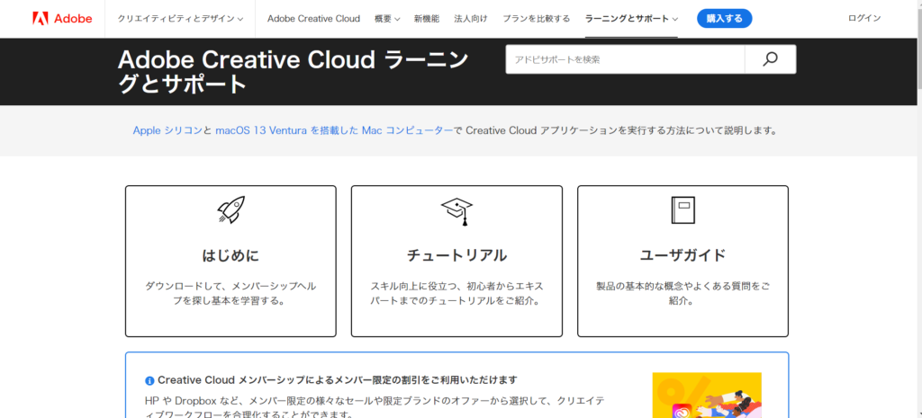Click the ログイン link
Viewport: 922px width, 418px height.
[x=864, y=19]
